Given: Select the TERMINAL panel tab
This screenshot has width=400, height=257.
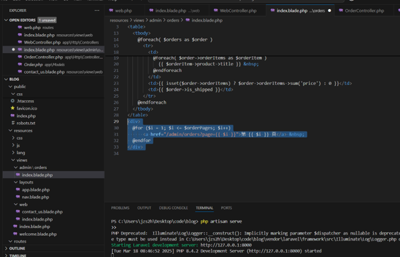Looking at the screenshot, I should tap(205, 208).
